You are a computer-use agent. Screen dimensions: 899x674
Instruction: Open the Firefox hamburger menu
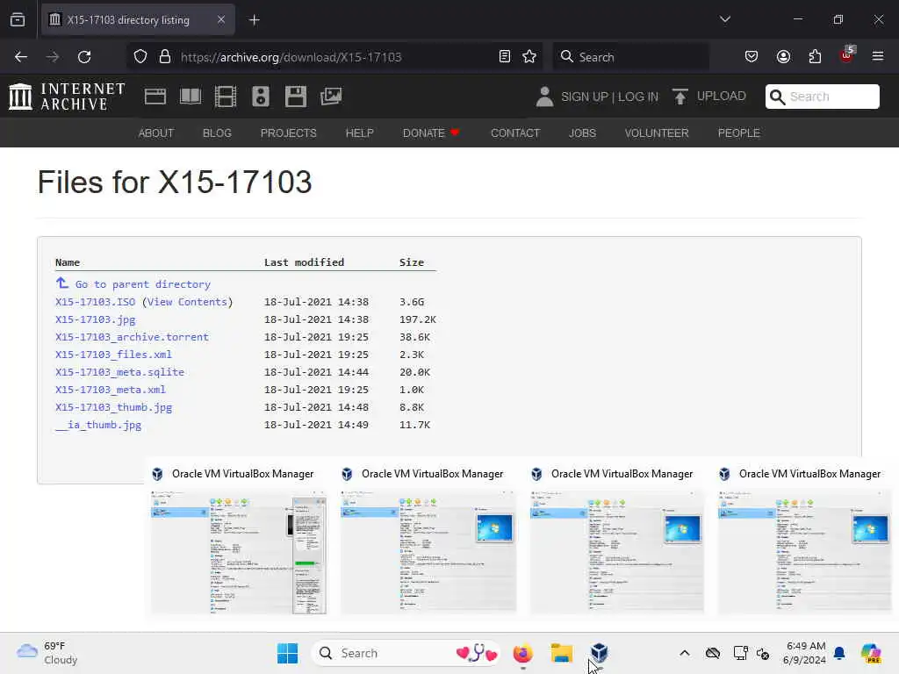[878, 56]
